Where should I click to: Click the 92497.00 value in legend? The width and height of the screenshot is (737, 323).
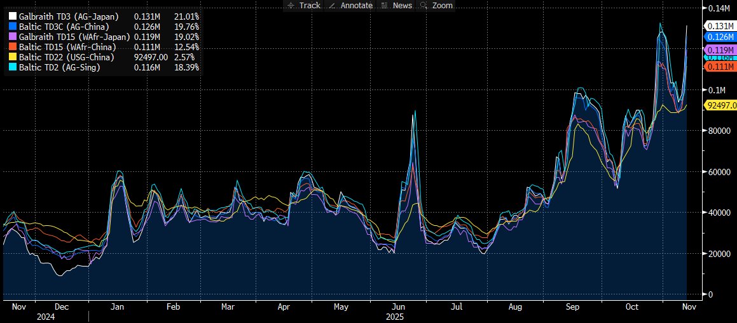click(151, 57)
